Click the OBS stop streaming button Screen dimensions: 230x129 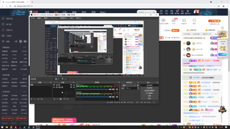tap(149, 85)
